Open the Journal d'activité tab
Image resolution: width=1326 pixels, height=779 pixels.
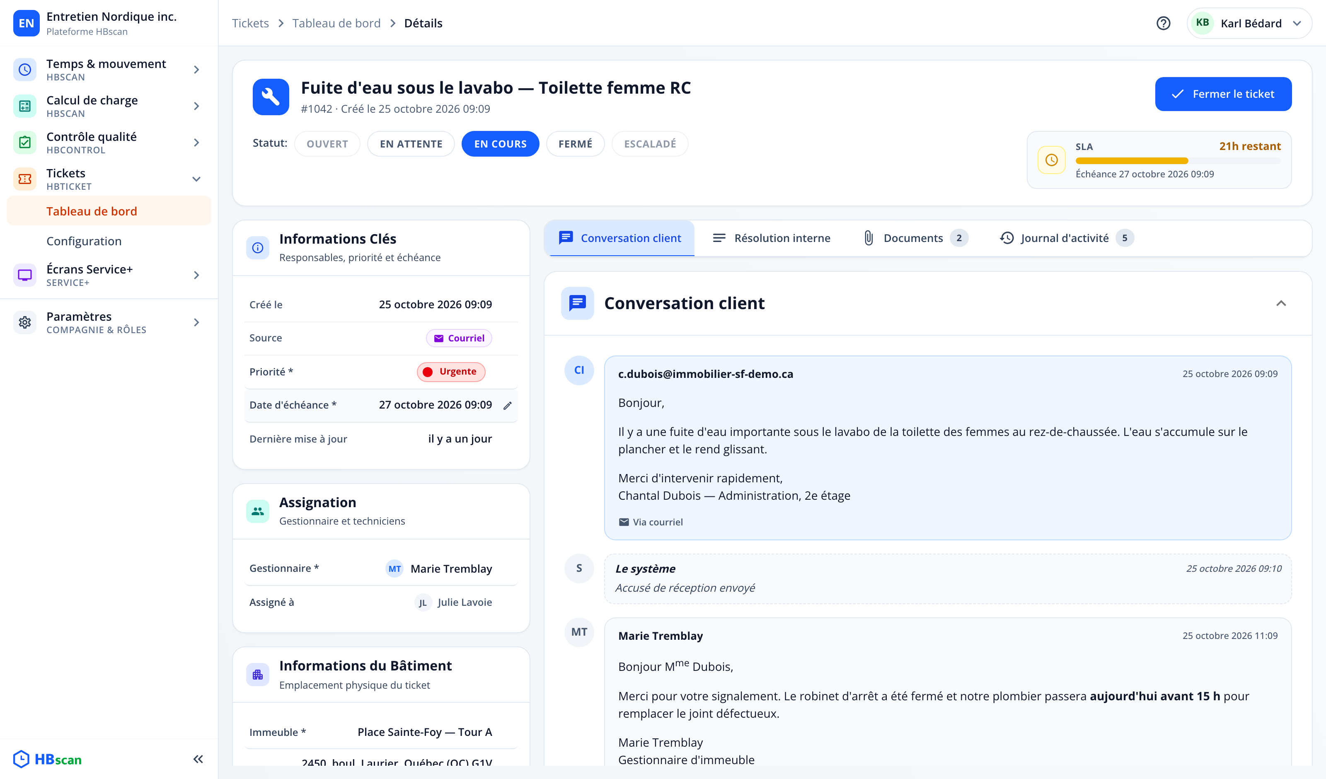1067,238
